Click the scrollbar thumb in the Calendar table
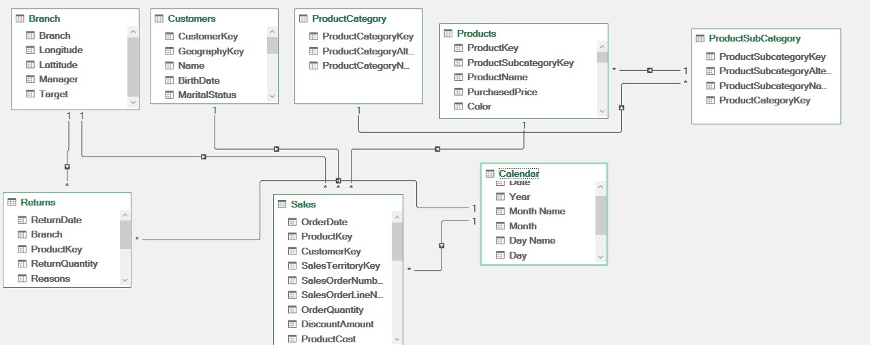The height and width of the screenshot is (345, 870). click(600, 215)
